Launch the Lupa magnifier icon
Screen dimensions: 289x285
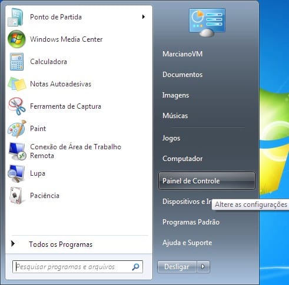click(x=16, y=173)
